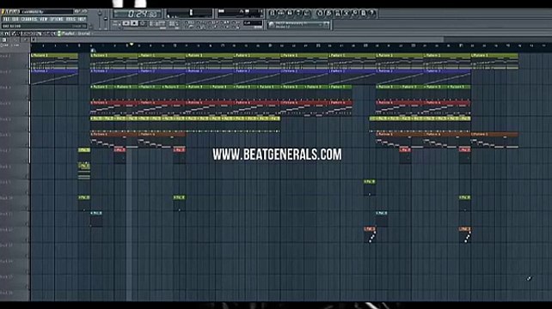Click the Play button in the transport
This screenshot has width=552, height=309.
pyautogui.click(x=126, y=23)
